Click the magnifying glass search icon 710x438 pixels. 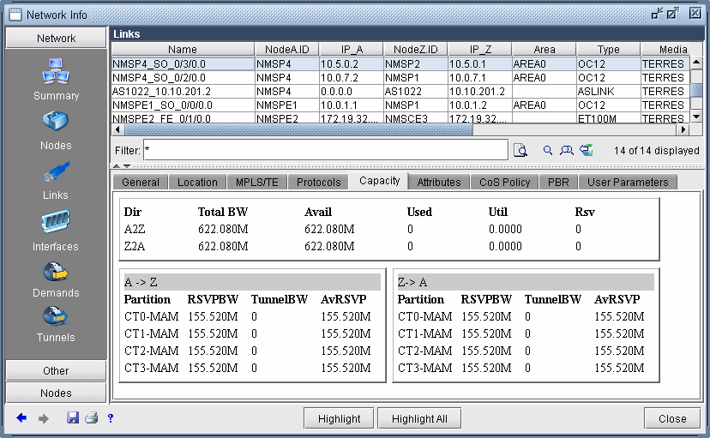coord(548,150)
